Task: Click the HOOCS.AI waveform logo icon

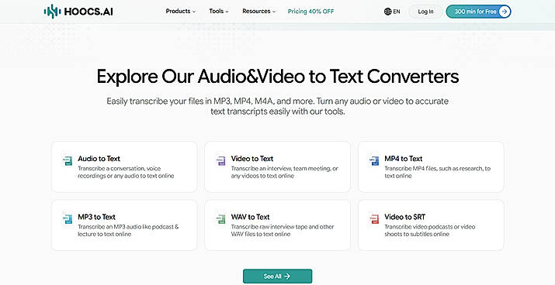Action: pos(52,12)
